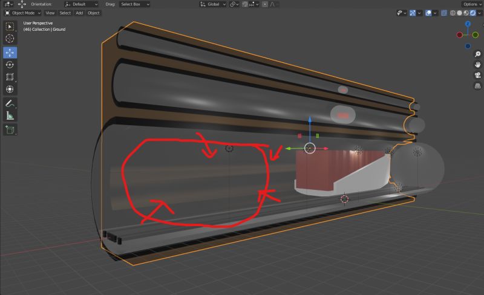Viewport: 484px width, 295px height.
Task: Click the red plane handle of move gizmo
Action: tap(299, 136)
